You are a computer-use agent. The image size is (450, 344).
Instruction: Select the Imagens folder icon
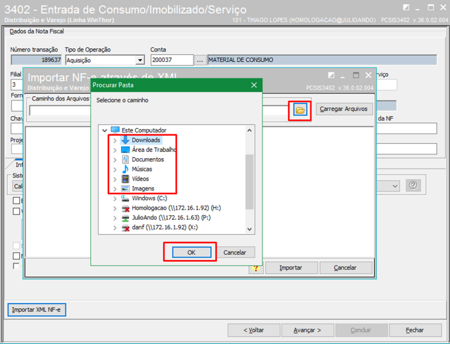pos(125,188)
